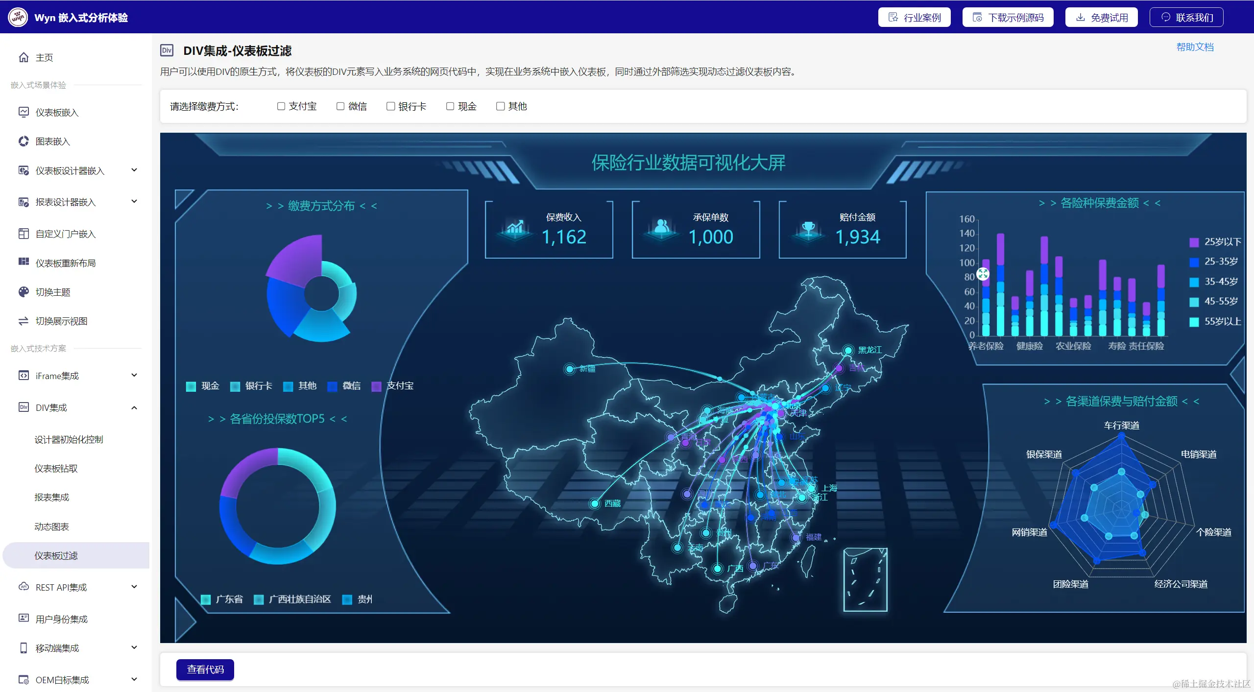Click the 25岁以下 purple legend swatch
The width and height of the screenshot is (1254, 692).
tap(1194, 242)
